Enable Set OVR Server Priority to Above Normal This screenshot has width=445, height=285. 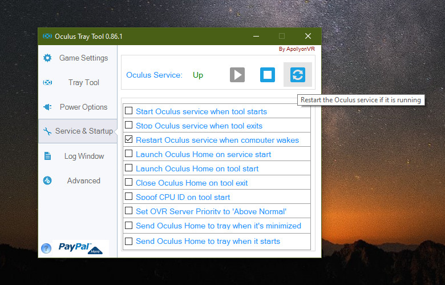(128, 210)
